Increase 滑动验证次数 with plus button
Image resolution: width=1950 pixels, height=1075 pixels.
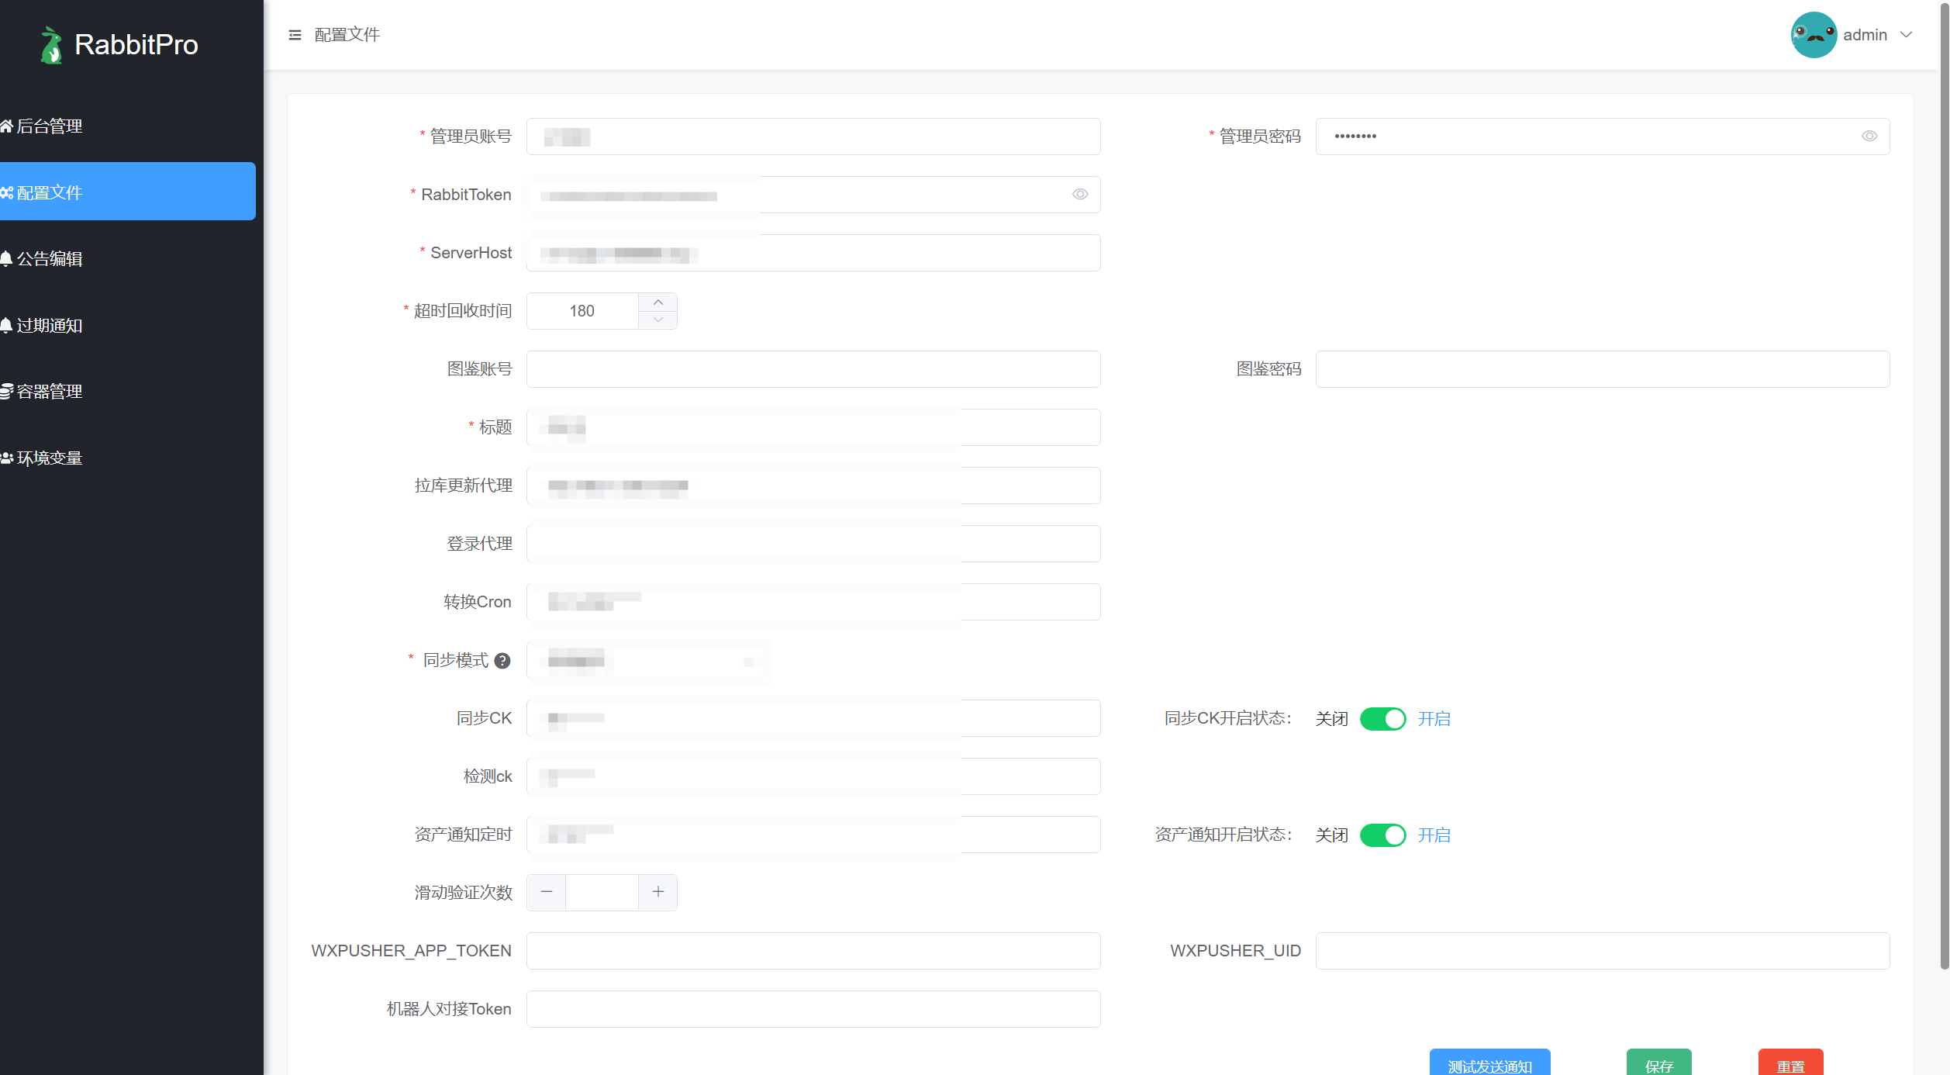(657, 893)
